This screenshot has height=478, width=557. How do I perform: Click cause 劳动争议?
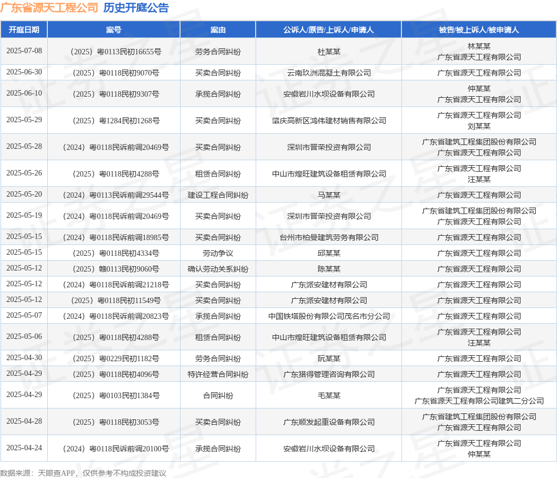pos(218,254)
